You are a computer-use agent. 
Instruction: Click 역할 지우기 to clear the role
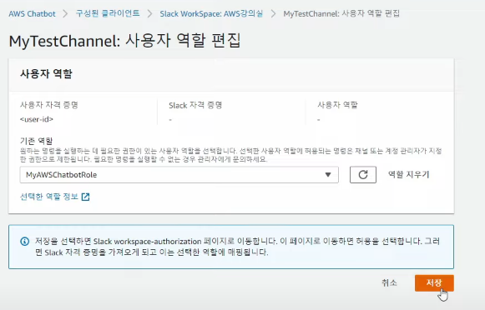tap(408, 175)
